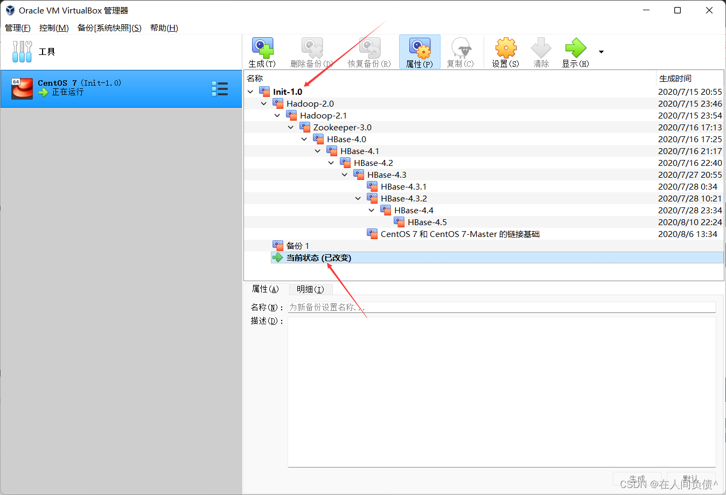
Task: Click the Init-1.0 snapshot icon
Action: click(264, 92)
